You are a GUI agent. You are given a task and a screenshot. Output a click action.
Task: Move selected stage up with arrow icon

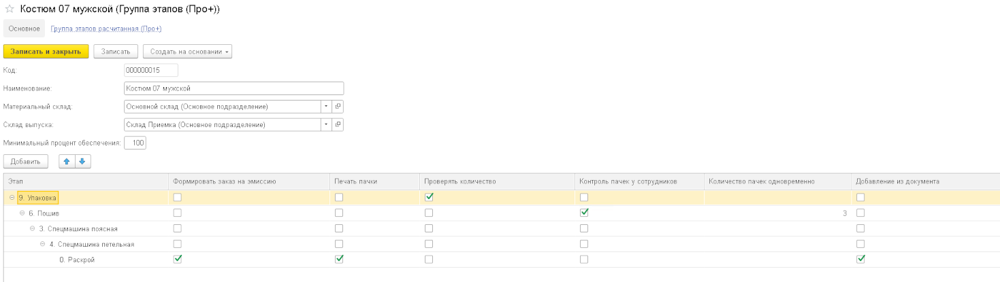[67, 161]
